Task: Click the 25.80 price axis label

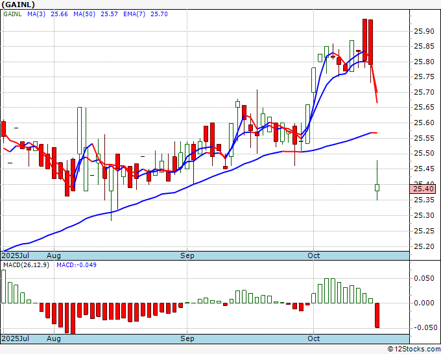Action: pyautogui.click(x=424, y=62)
